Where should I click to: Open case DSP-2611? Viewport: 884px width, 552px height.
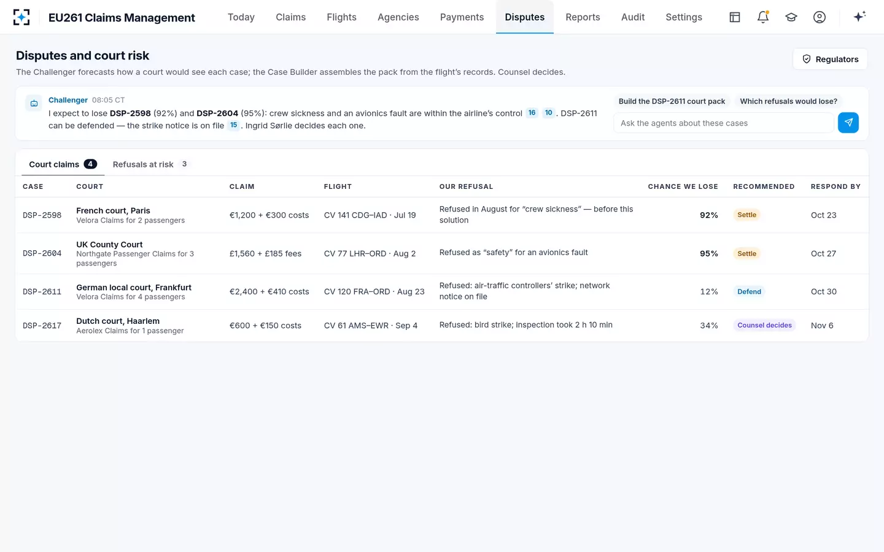(x=42, y=291)
